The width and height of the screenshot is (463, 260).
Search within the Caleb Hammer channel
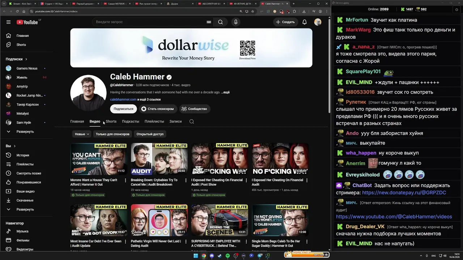point(192,121)
